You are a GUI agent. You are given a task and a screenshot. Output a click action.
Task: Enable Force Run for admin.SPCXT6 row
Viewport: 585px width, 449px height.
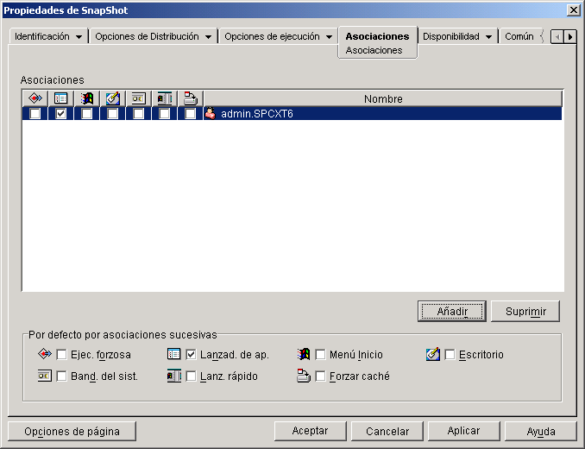click(x=35, y=113)
